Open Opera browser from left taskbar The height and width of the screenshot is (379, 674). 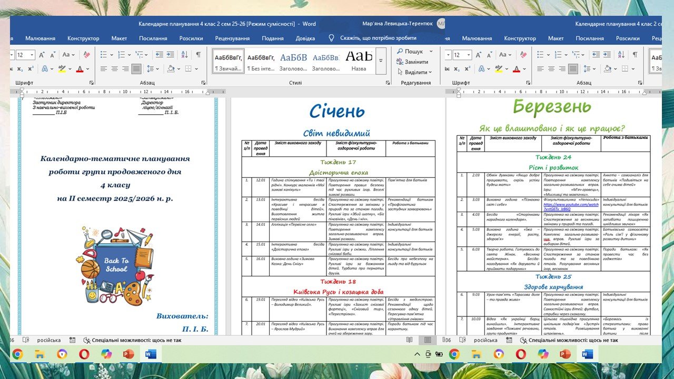(x=84, y=354)
